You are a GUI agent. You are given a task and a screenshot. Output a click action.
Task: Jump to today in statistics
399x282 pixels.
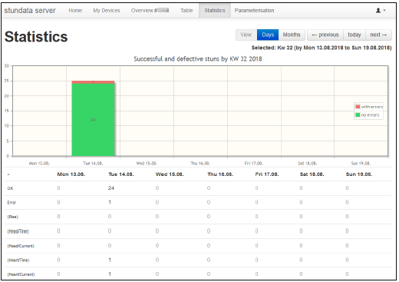[x=354, y=35]
